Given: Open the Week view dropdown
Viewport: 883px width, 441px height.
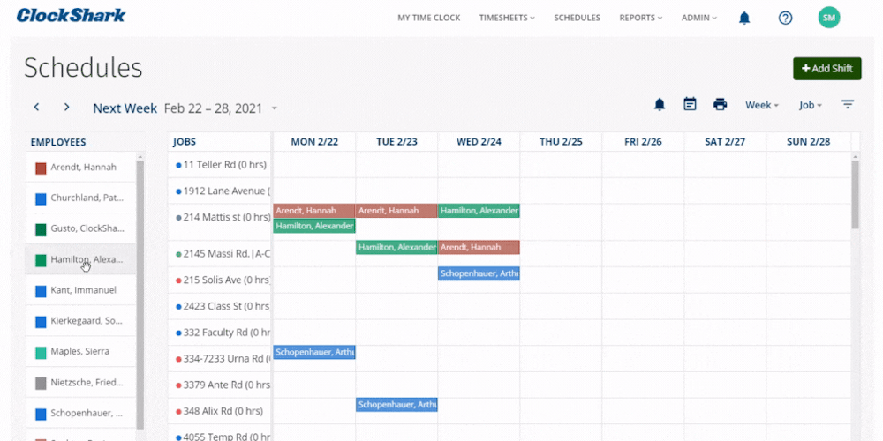Looking at the screenshot, I should point(762,105).
